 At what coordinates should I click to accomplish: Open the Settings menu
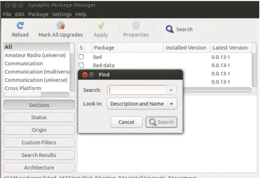pyautogui.click(x=62, y=14)
